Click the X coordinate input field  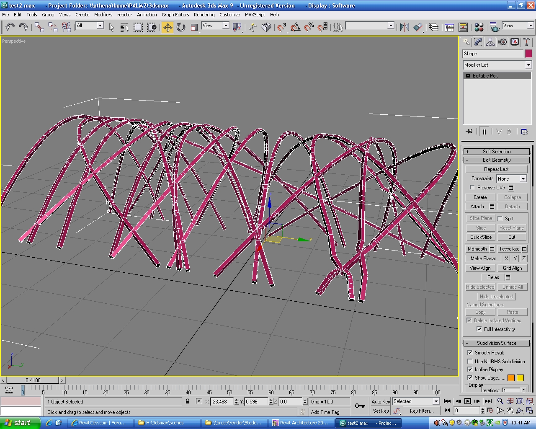tap(222, 401)
